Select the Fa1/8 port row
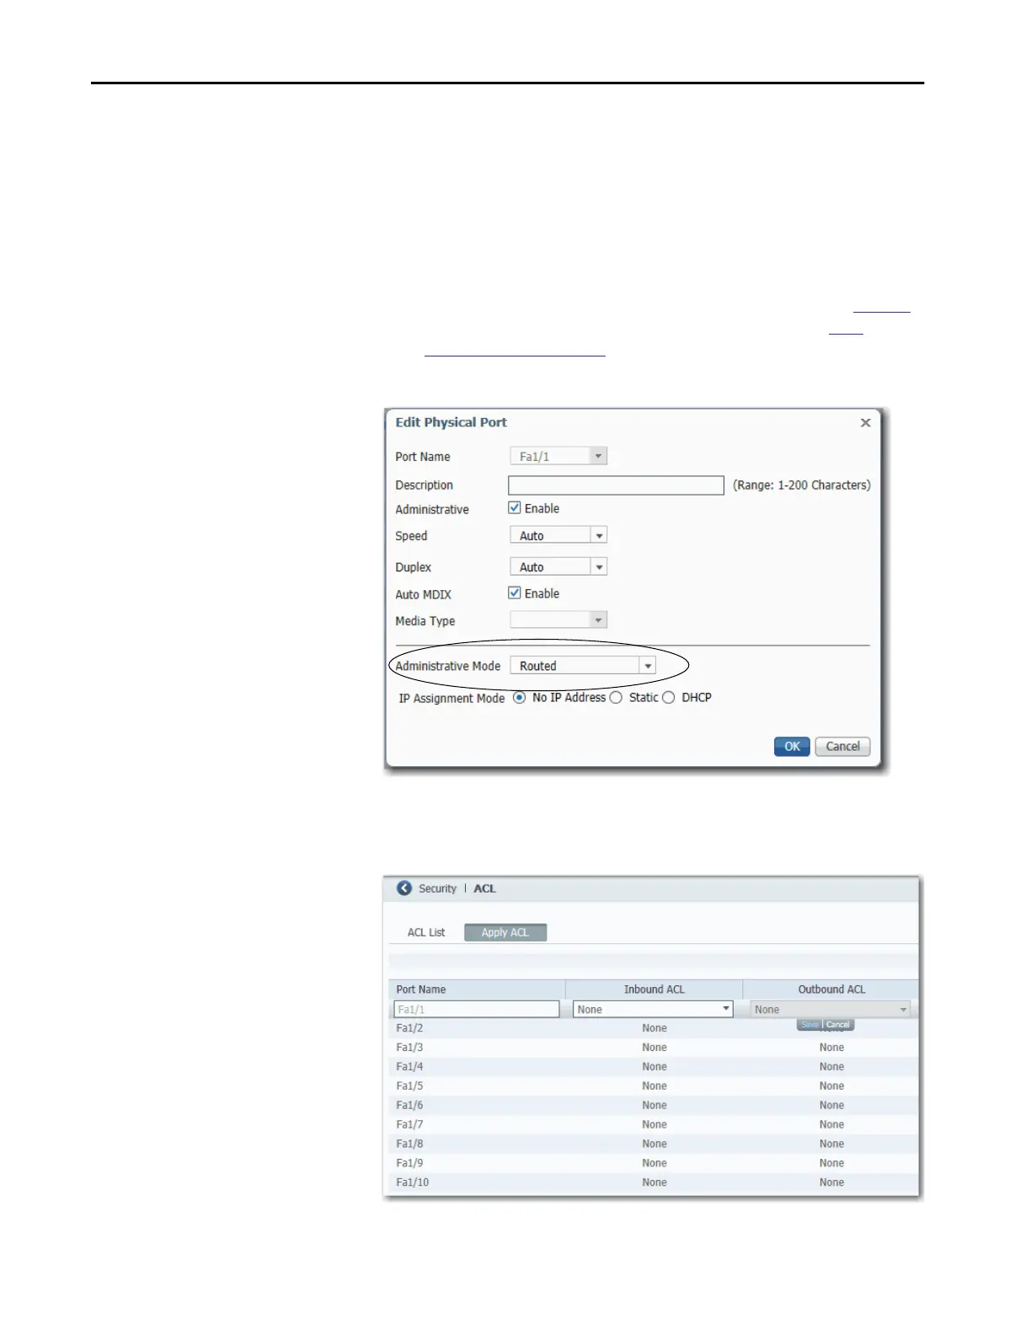Screen dimensions: 1031x1335 653,1144
